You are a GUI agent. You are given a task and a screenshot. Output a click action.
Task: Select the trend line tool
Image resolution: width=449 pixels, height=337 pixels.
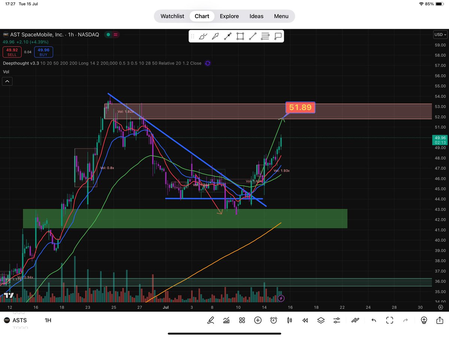(x=253, y=36)
